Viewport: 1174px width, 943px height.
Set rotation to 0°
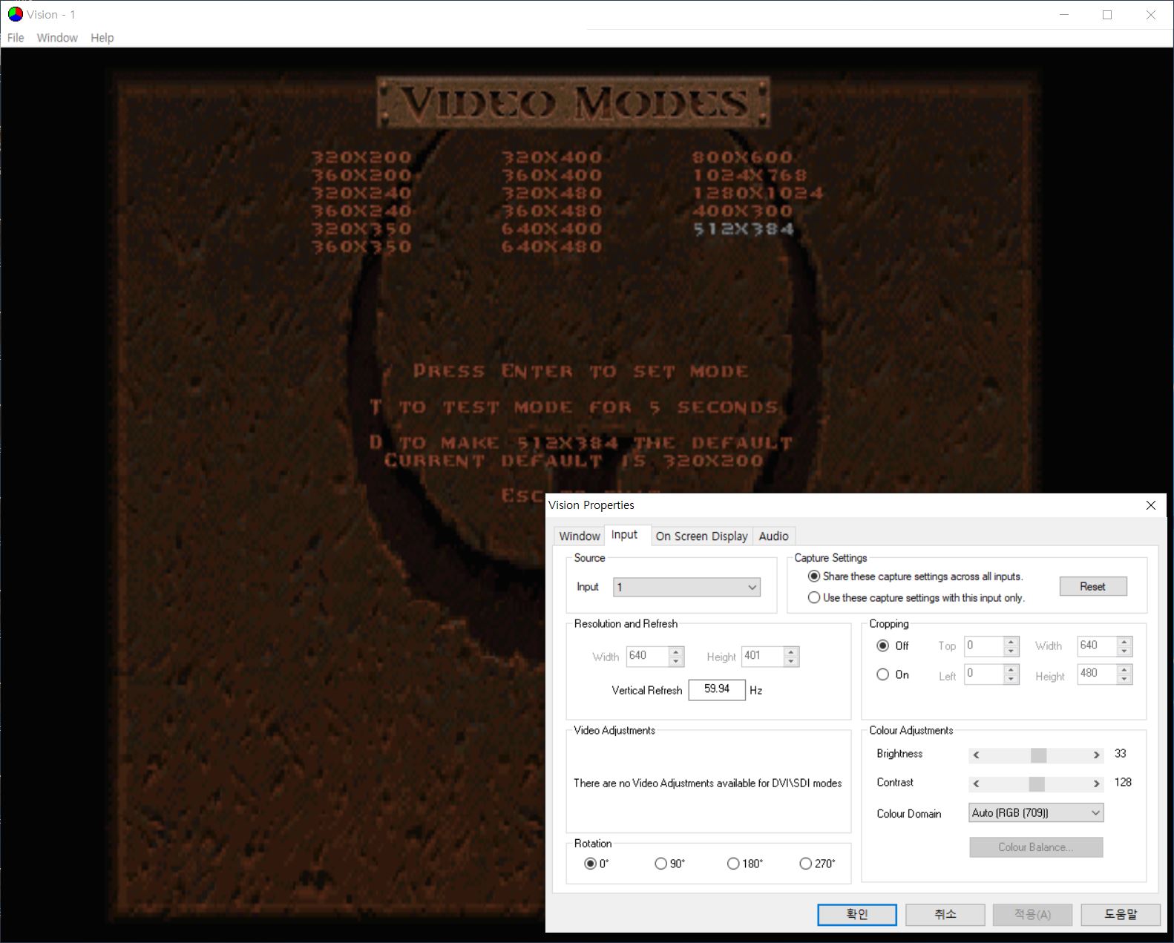[x=597, y=864]
